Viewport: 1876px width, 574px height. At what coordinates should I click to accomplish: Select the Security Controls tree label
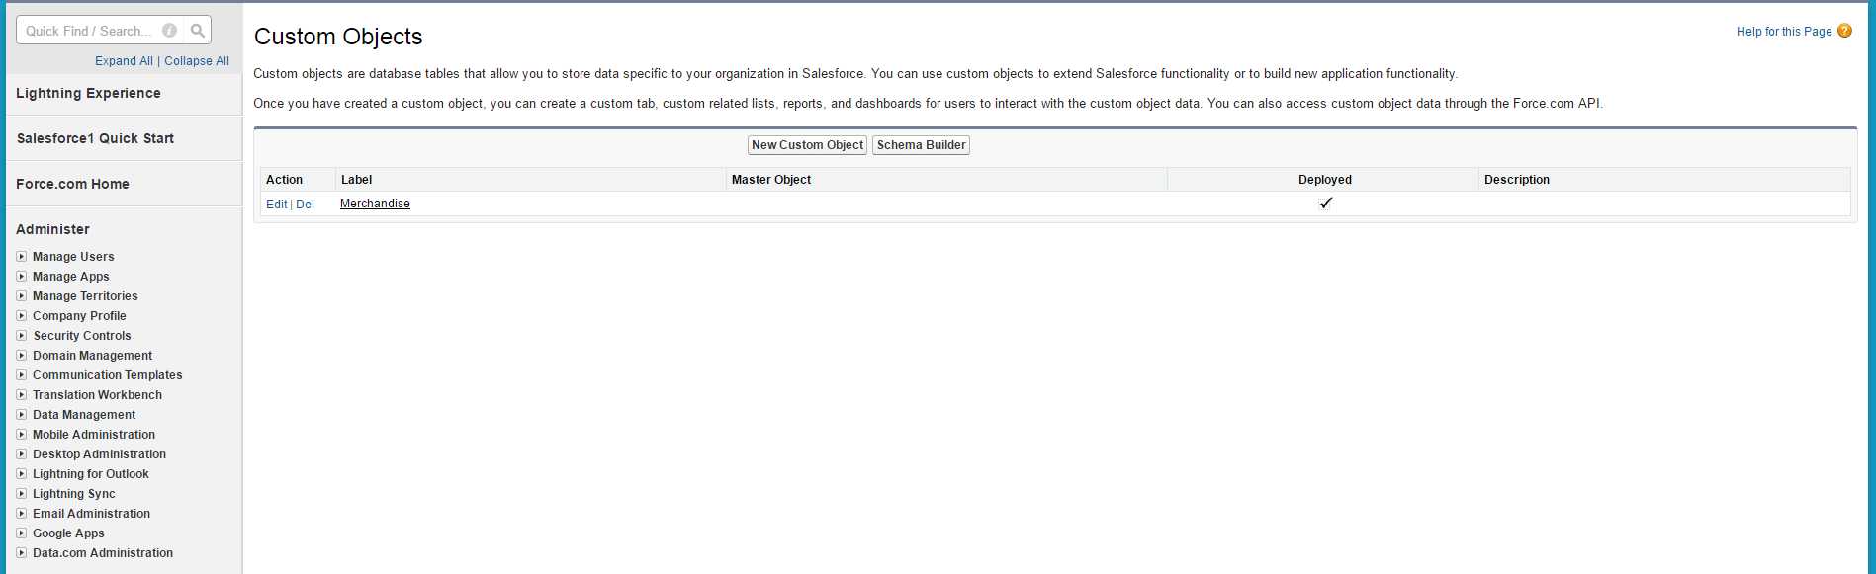click(x=82, y=336)
